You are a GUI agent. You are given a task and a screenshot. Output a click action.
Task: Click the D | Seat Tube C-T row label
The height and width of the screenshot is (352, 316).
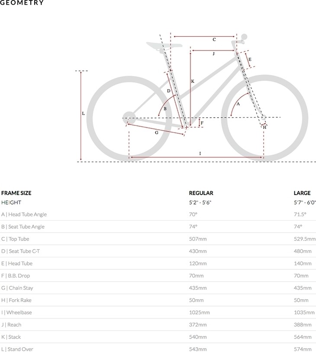tap(20, 251)
